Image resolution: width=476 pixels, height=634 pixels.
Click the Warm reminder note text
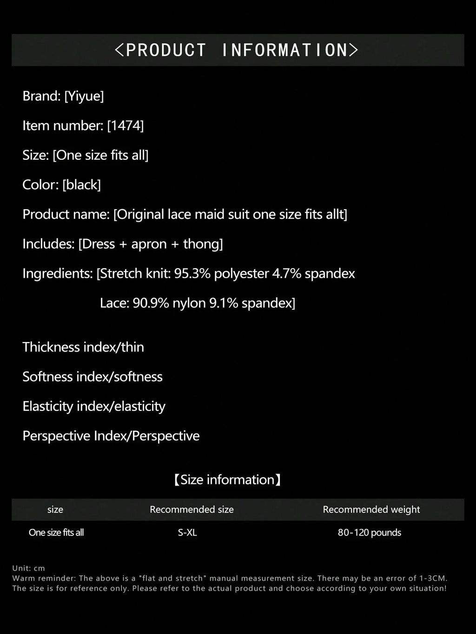(x=230, y=583)
